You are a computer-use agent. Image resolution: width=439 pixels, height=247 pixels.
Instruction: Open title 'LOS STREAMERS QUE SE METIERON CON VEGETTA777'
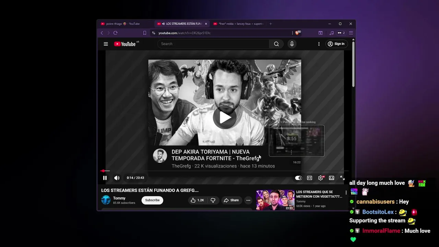(319, 194)
